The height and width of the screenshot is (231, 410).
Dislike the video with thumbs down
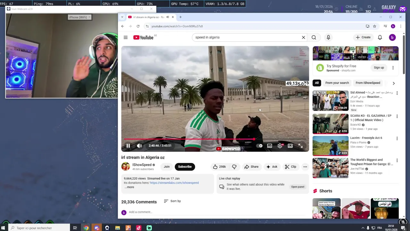tap(234, 167)
